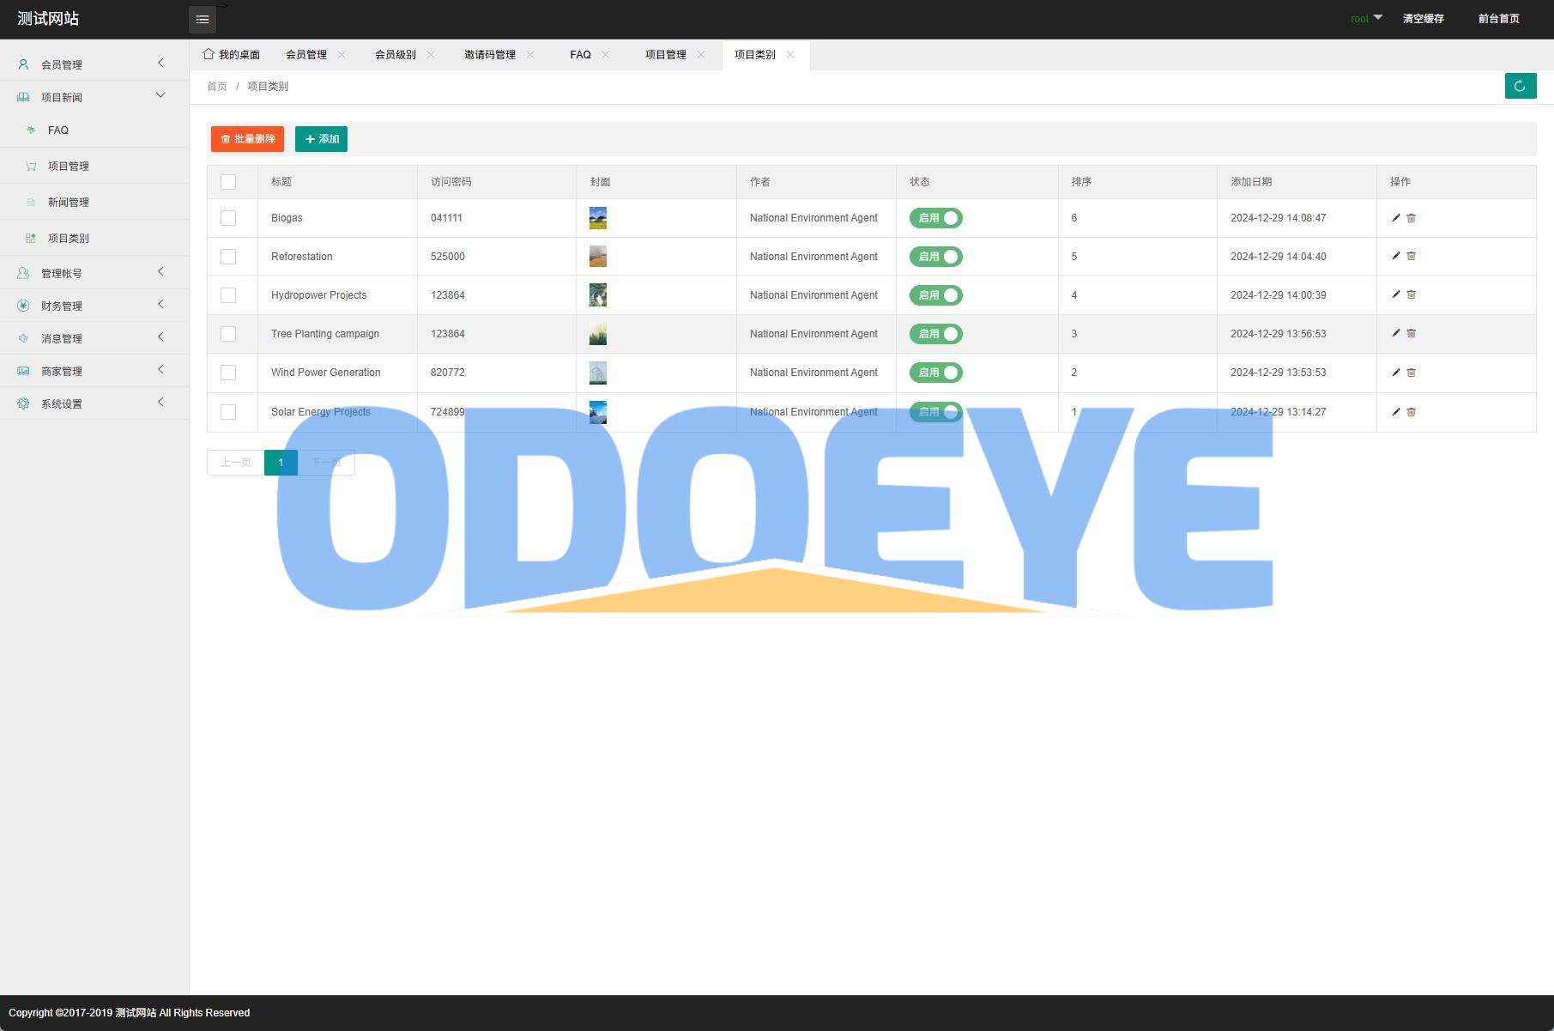The width and height of the screenshot is (1554, 1031).
Task: Delete the Tree Planting campaign trash icon
Action: coord(1411,333)
